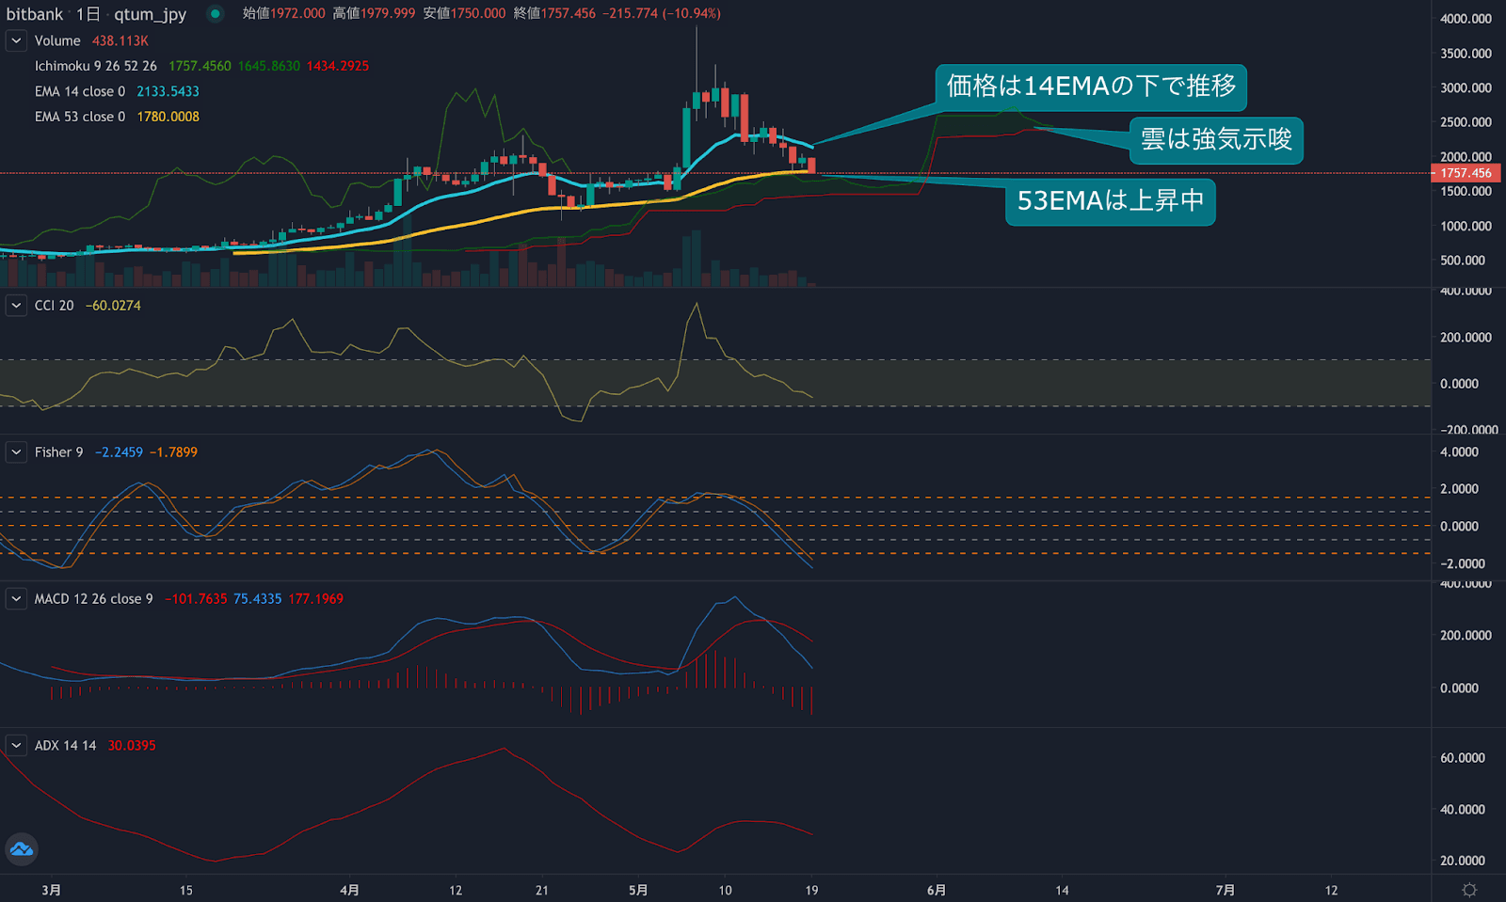Select the EMA 14 close indicator label
Image resolution: width=1506 pixels, height=902 pixels.
coord(79,91)
